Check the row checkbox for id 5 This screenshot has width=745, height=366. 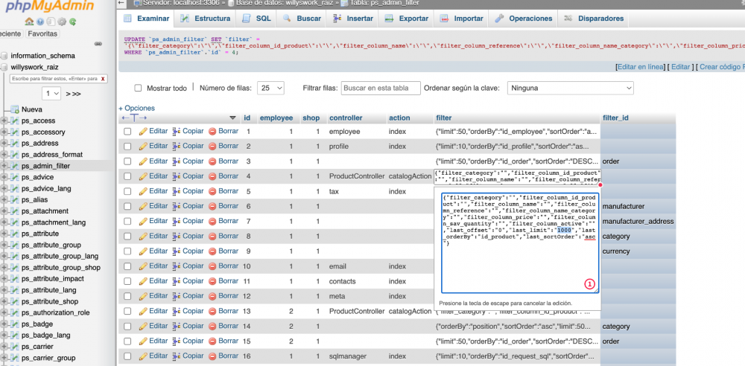[x=127, y=192]
